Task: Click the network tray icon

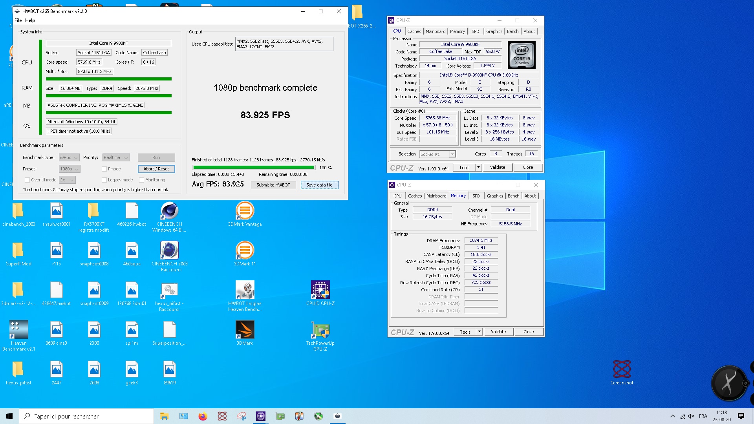Action: (x=683, y=416)
